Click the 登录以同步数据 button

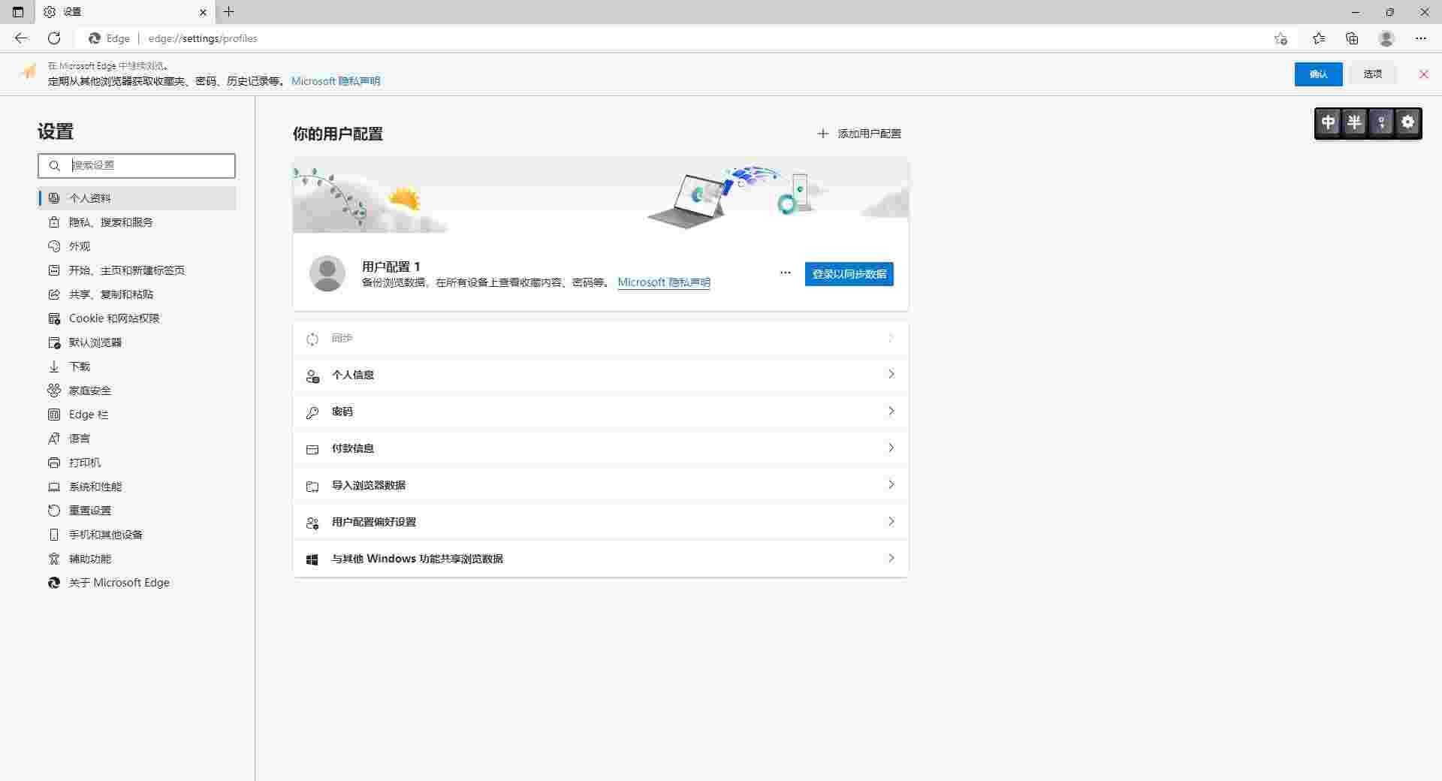click(x=849, y=273)
